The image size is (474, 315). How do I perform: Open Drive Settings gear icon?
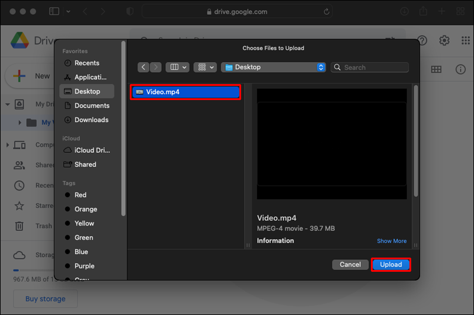point(444,40)
